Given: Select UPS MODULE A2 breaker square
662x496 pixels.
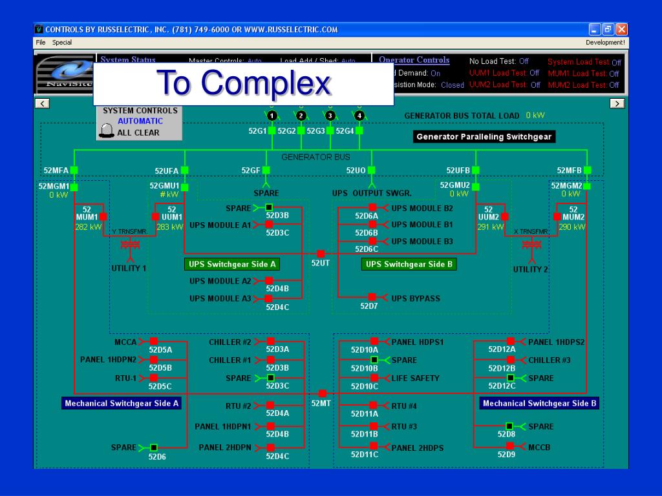Looking at the screenshot, I should coord(269,280).
